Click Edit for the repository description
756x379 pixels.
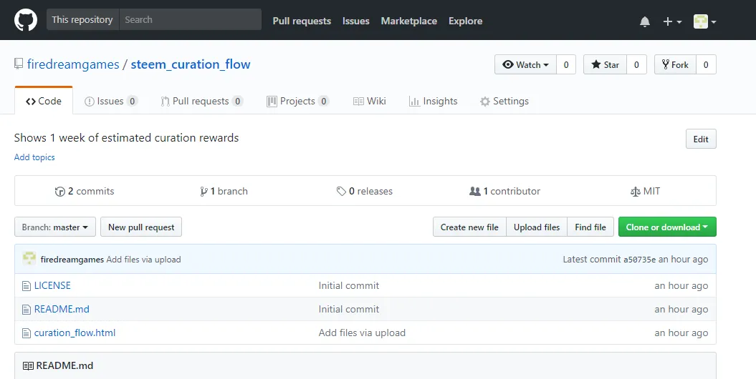(701, 139)
